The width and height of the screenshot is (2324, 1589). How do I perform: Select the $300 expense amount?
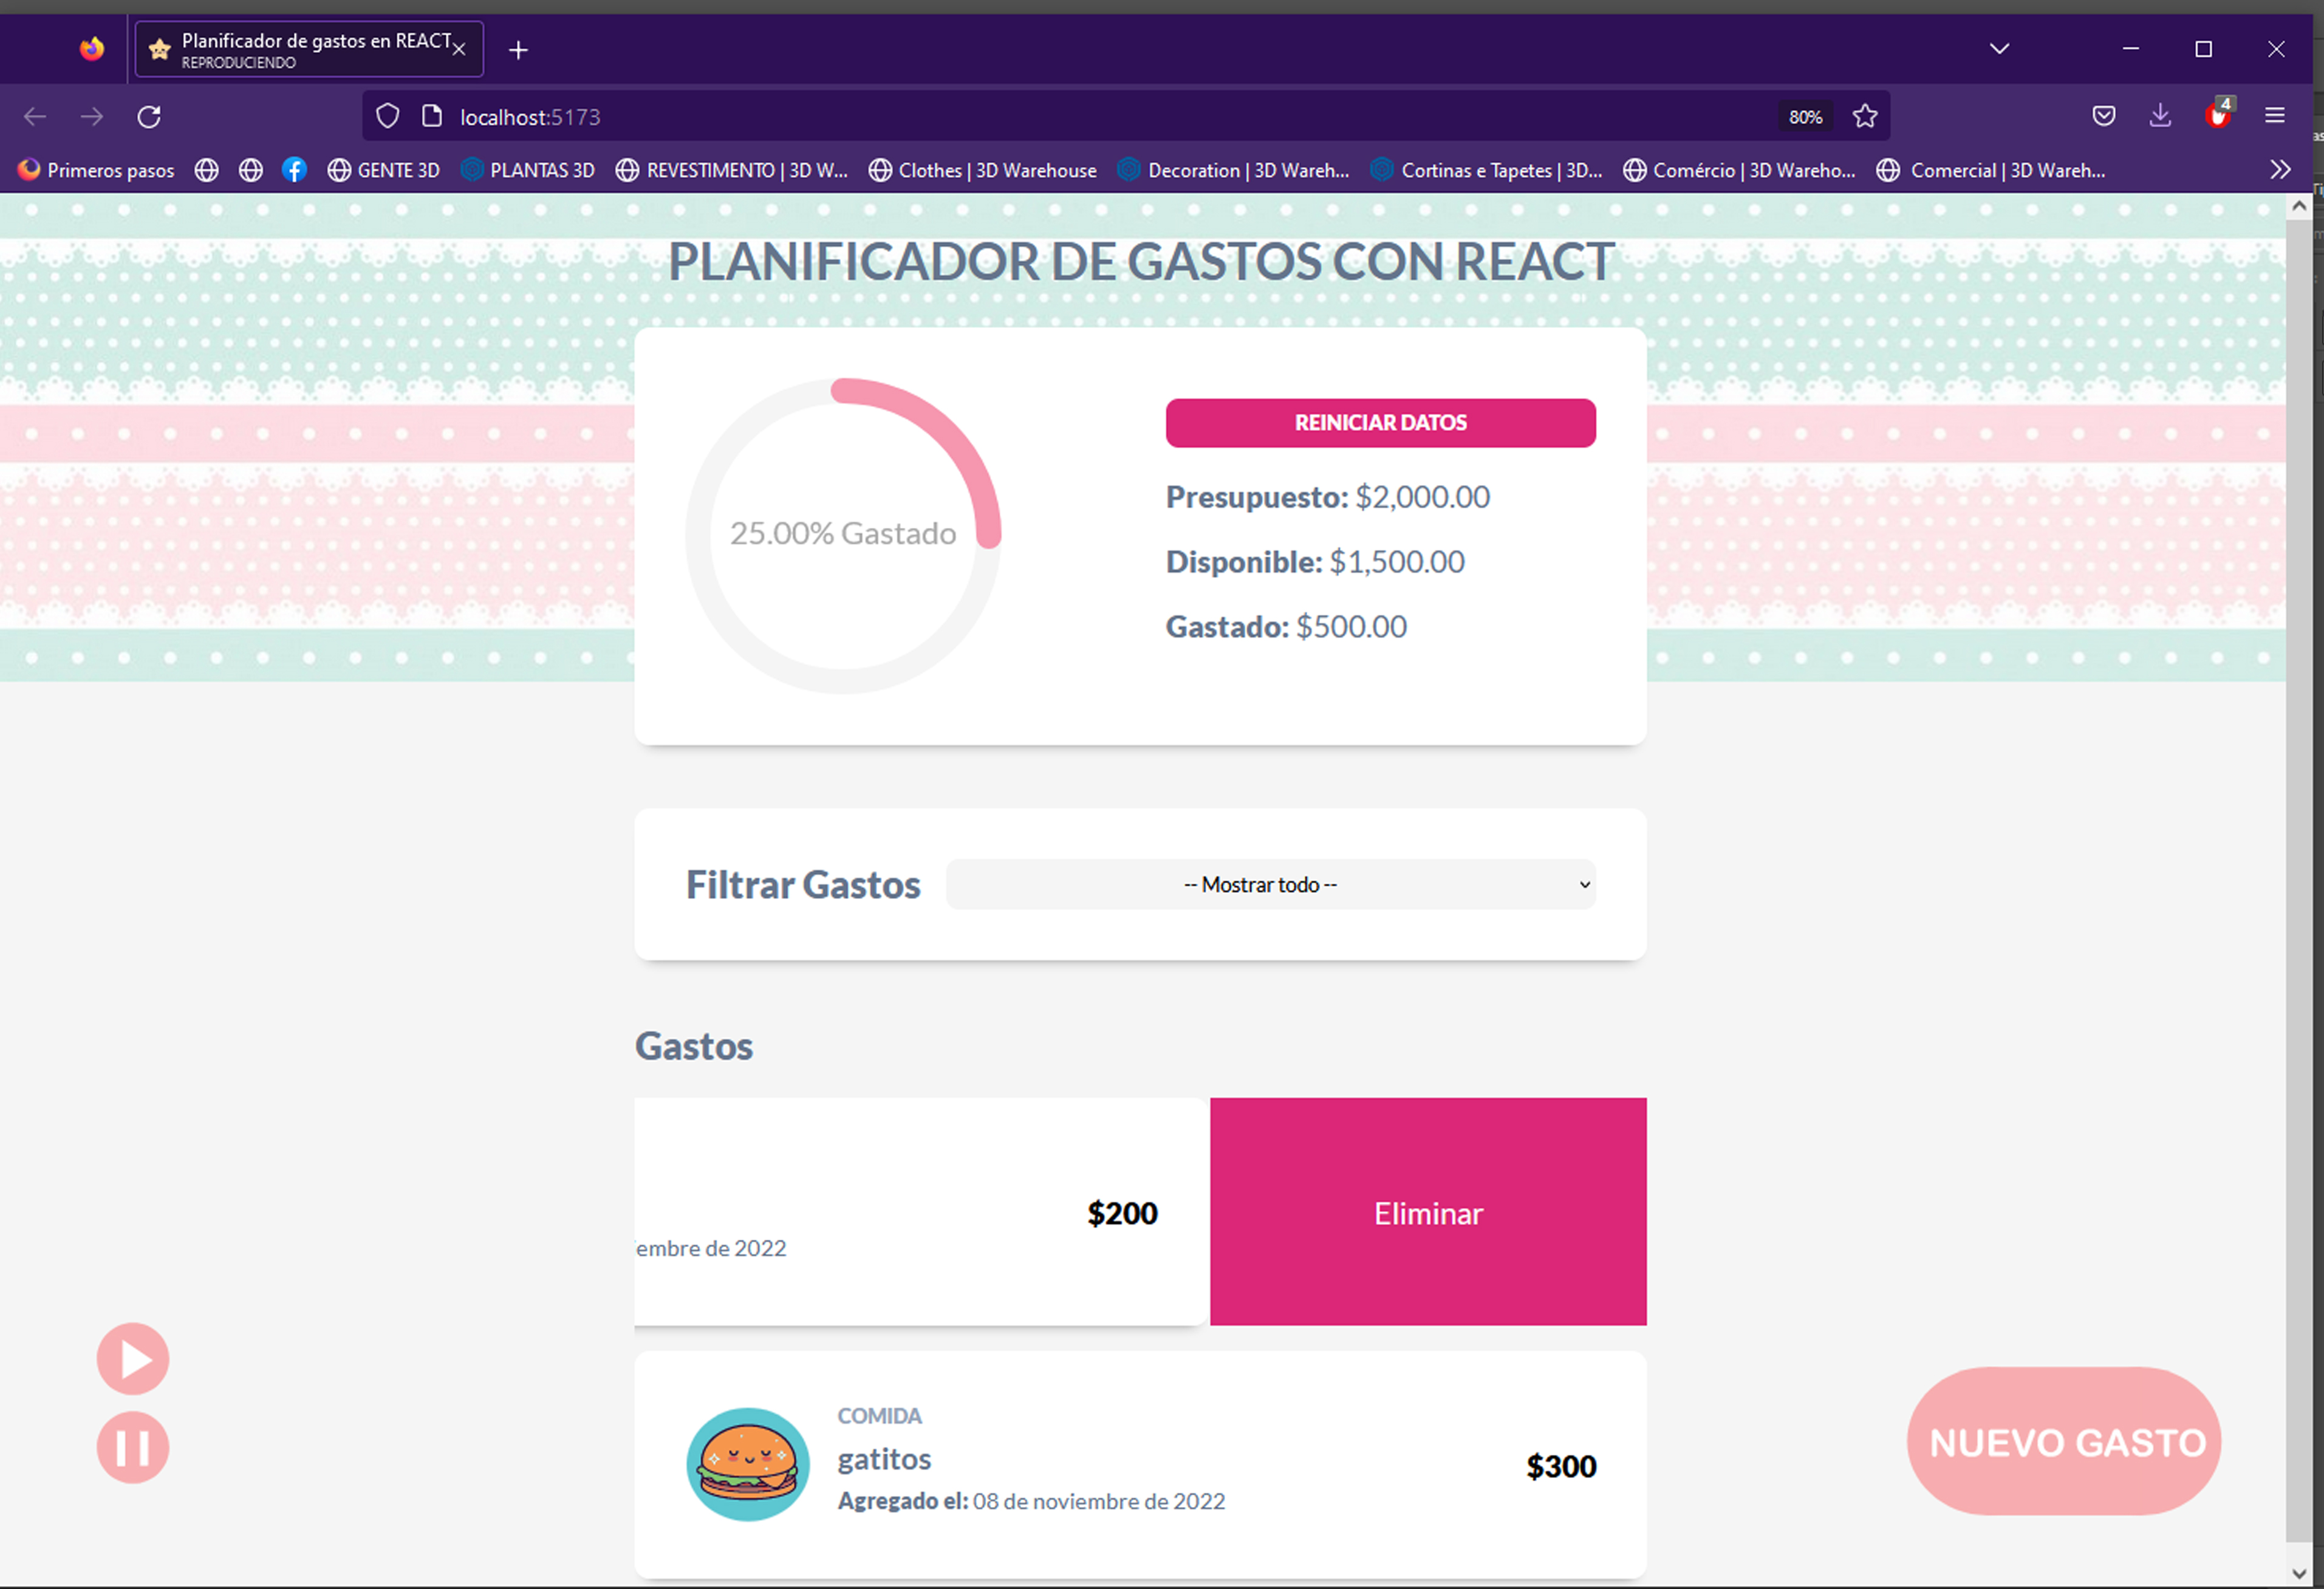tap(1561, 1466)
